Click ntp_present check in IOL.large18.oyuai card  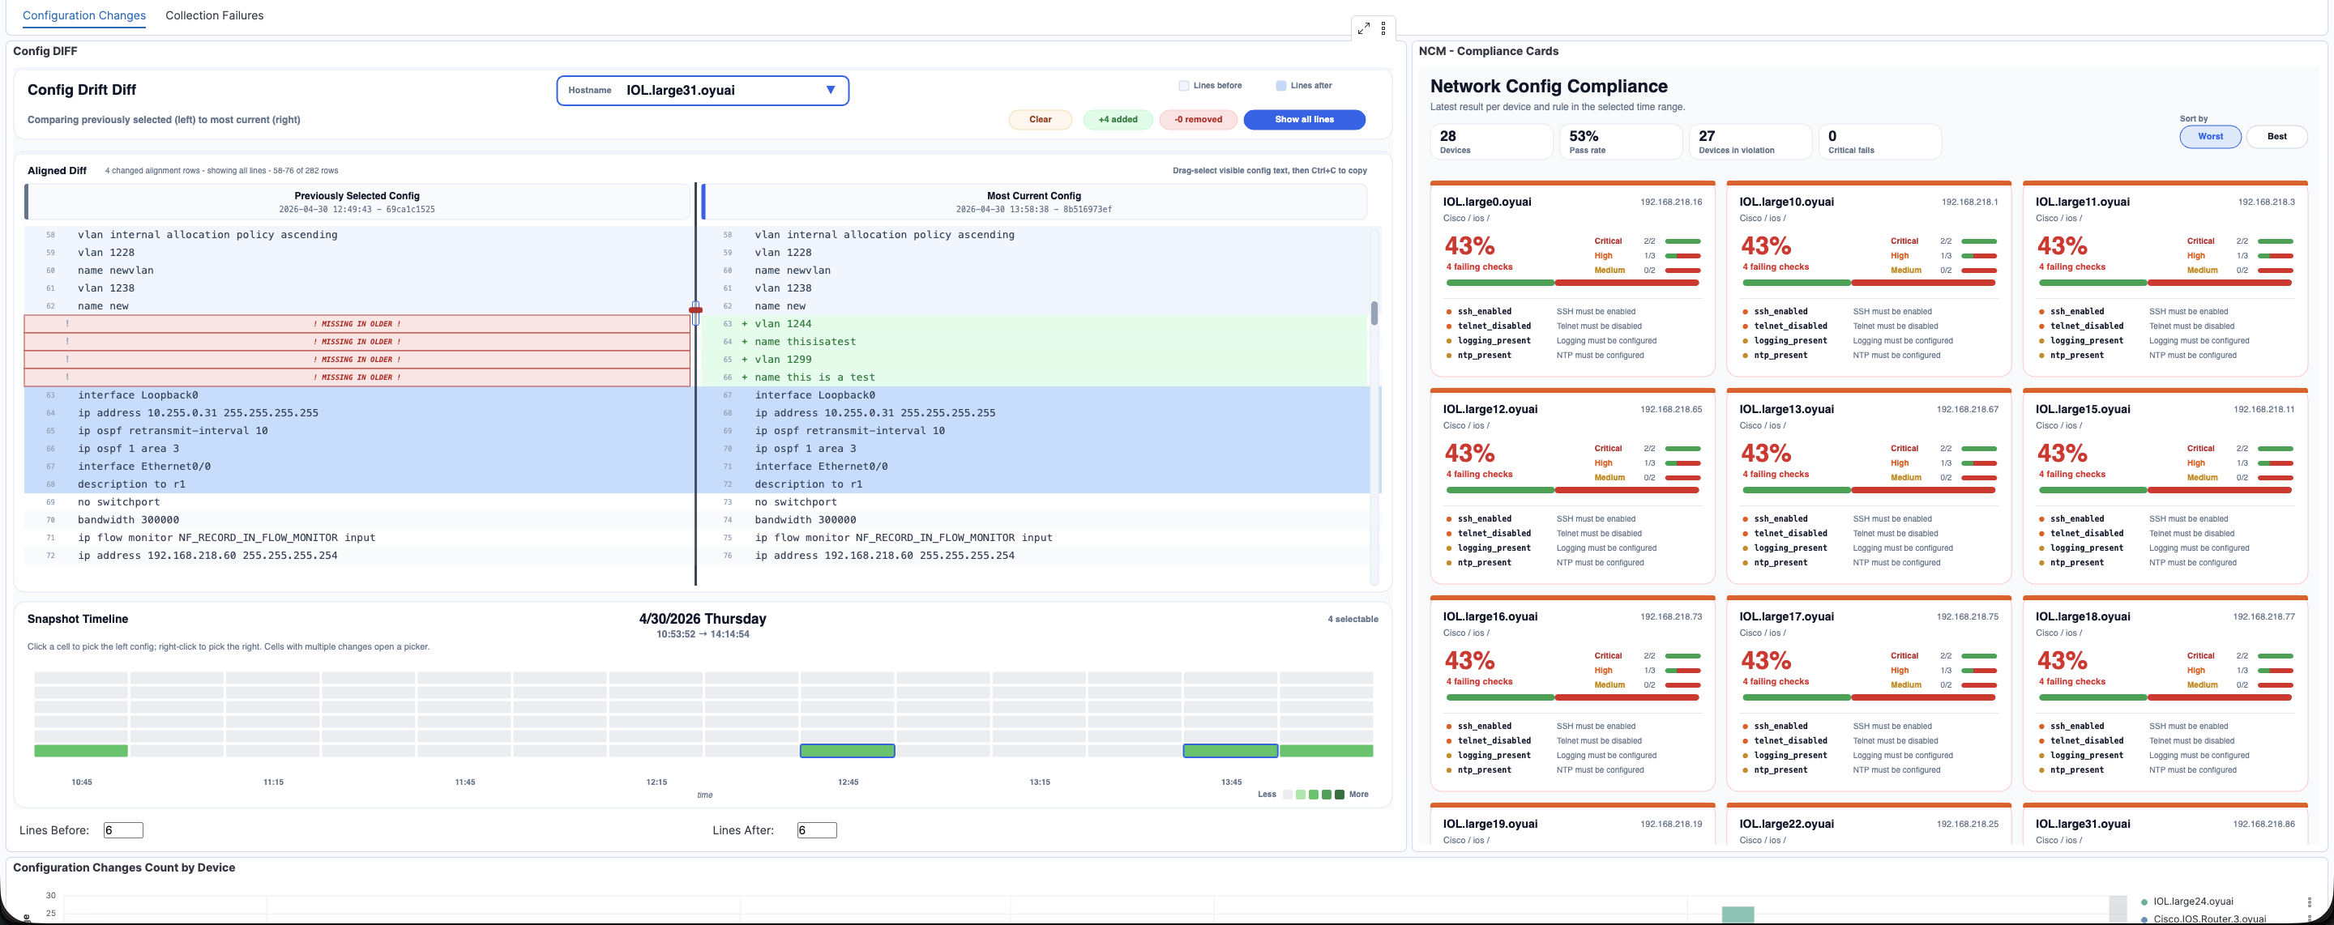tap(2076, 770)
